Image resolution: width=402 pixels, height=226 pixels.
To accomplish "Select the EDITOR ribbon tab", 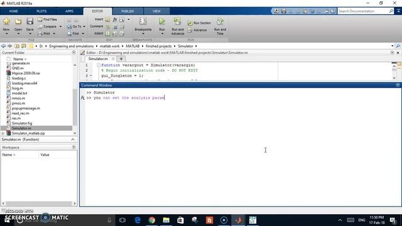I will [97, 11].
